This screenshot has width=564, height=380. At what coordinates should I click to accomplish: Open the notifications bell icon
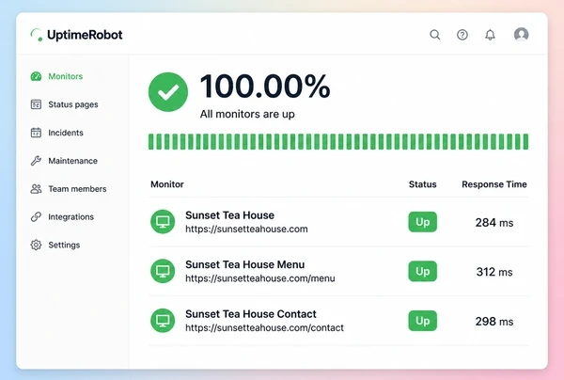pyautogui.click(x=490, y=35)
